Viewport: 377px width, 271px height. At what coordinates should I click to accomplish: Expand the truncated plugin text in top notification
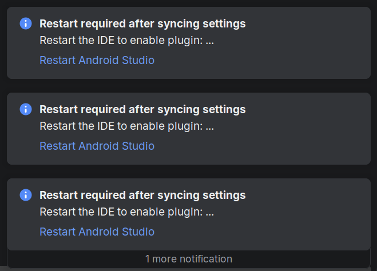pyautogui.click(x=209, y=41)
